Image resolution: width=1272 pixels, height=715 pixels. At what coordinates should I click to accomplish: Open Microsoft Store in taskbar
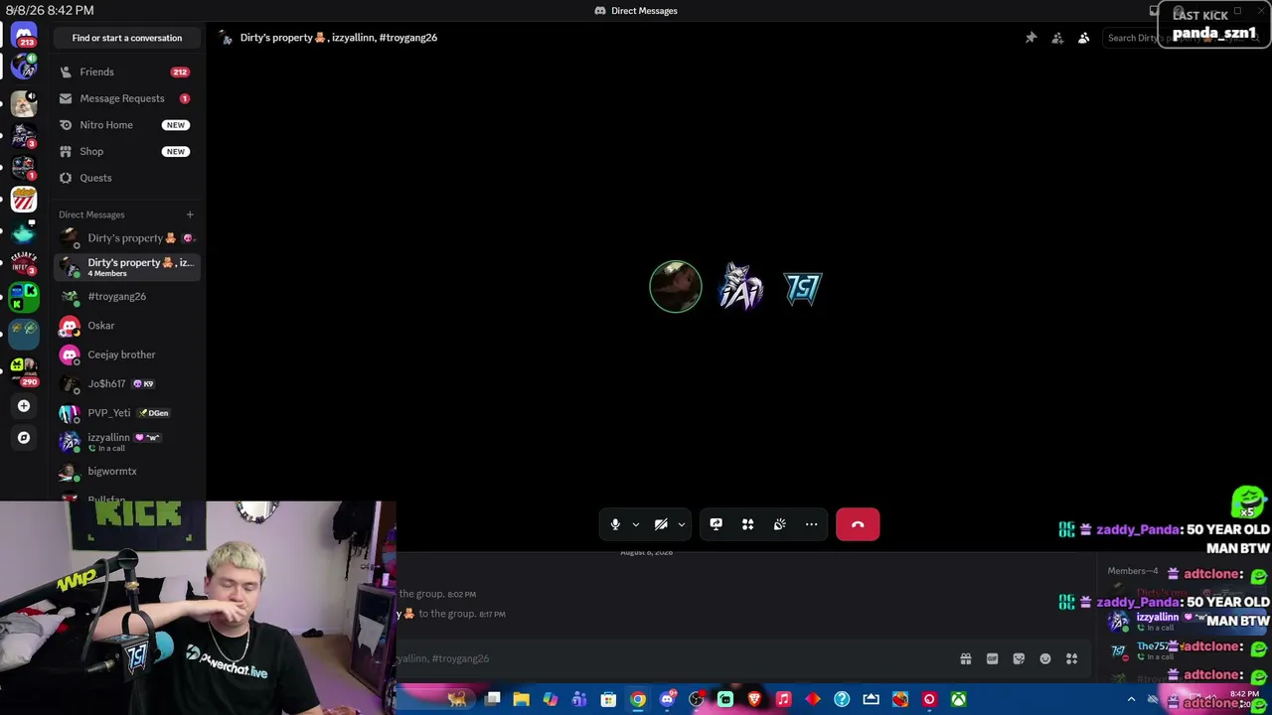tap(608, 699)
